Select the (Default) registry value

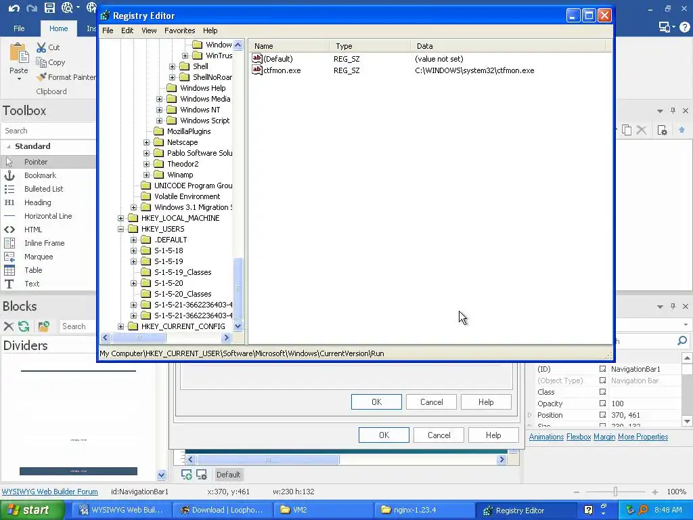pos(277,59)
